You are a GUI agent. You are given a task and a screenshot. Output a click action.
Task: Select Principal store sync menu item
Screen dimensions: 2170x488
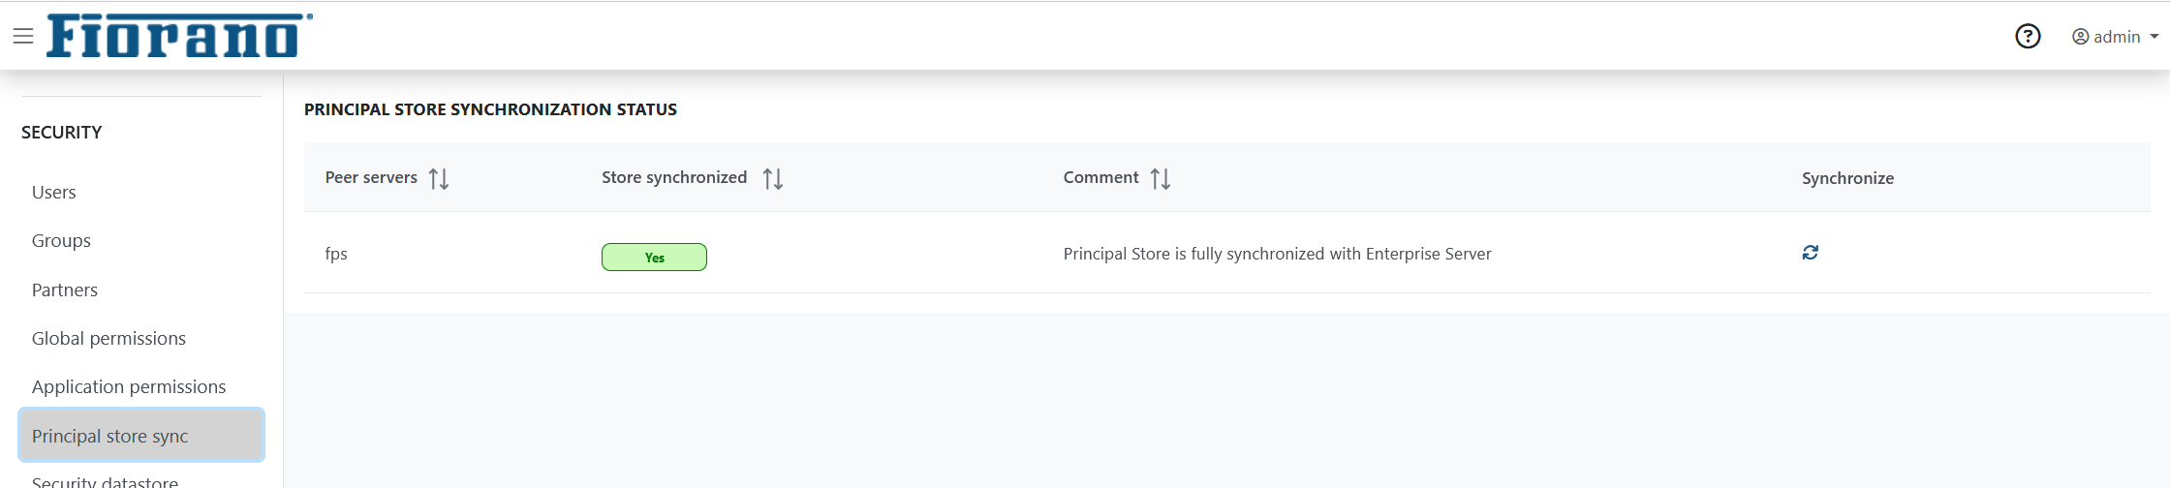110,437
